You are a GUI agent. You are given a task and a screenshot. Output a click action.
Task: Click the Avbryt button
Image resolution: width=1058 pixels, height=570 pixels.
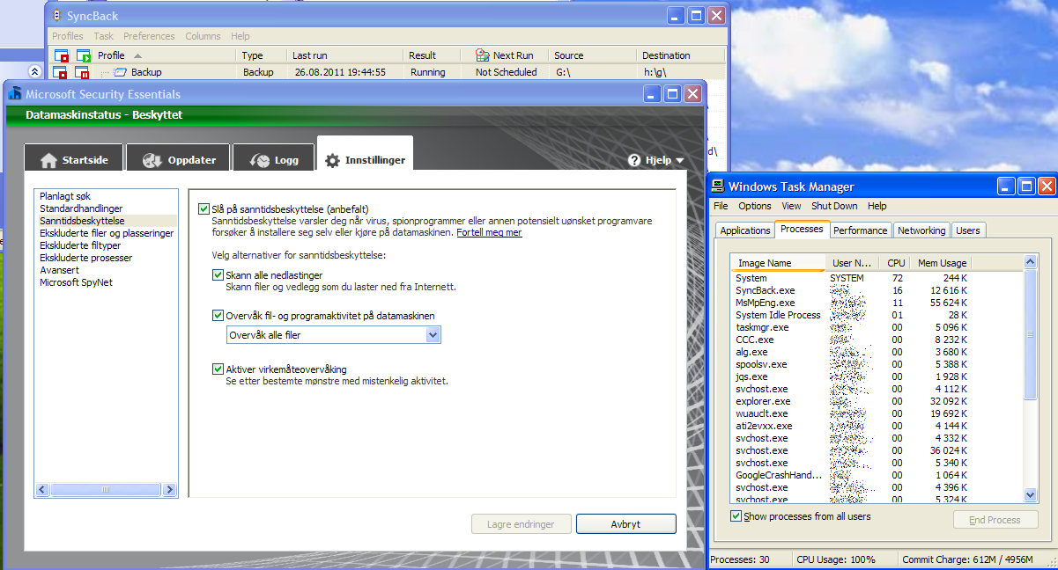coord(625,524)
